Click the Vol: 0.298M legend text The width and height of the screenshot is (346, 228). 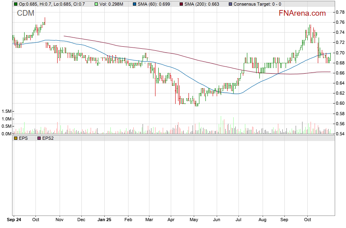click(112, 4)
